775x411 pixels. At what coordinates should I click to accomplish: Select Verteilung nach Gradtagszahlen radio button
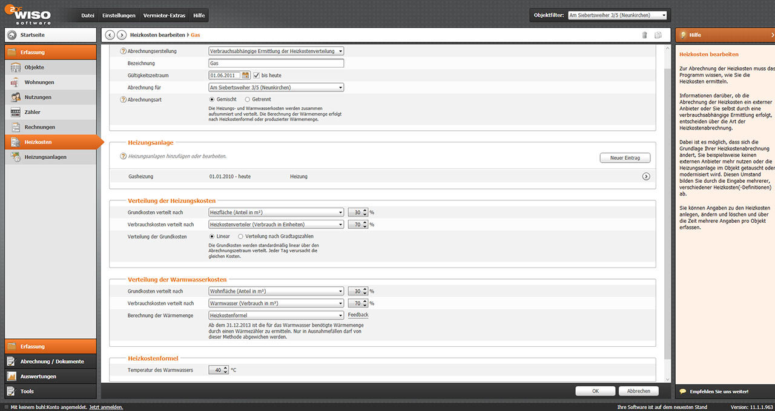241,236
